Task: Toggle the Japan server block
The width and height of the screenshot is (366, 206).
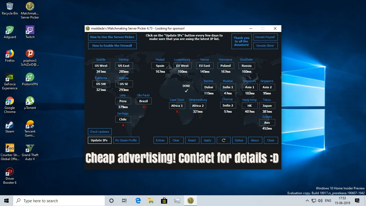Action: pyautogui.click(x=267, y=105)
